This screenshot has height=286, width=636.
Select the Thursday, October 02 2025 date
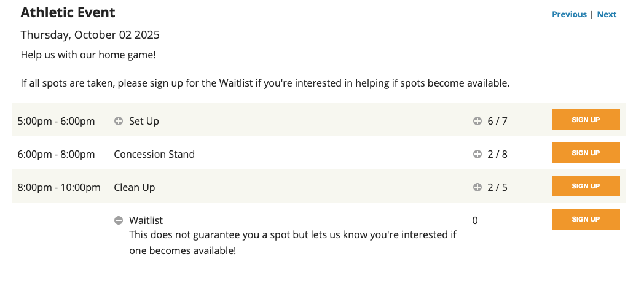coord(90,34)
